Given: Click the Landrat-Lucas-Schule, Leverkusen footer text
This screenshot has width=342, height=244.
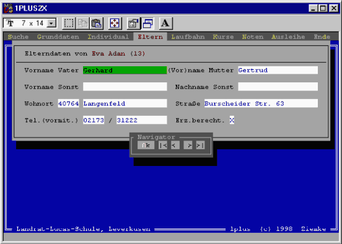Looking at the screenshot, I should click(x=83, y=229).
